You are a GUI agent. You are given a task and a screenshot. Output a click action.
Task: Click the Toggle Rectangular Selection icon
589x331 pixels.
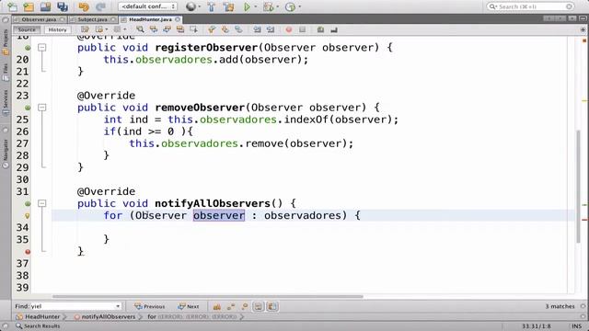tap(194, 29)
